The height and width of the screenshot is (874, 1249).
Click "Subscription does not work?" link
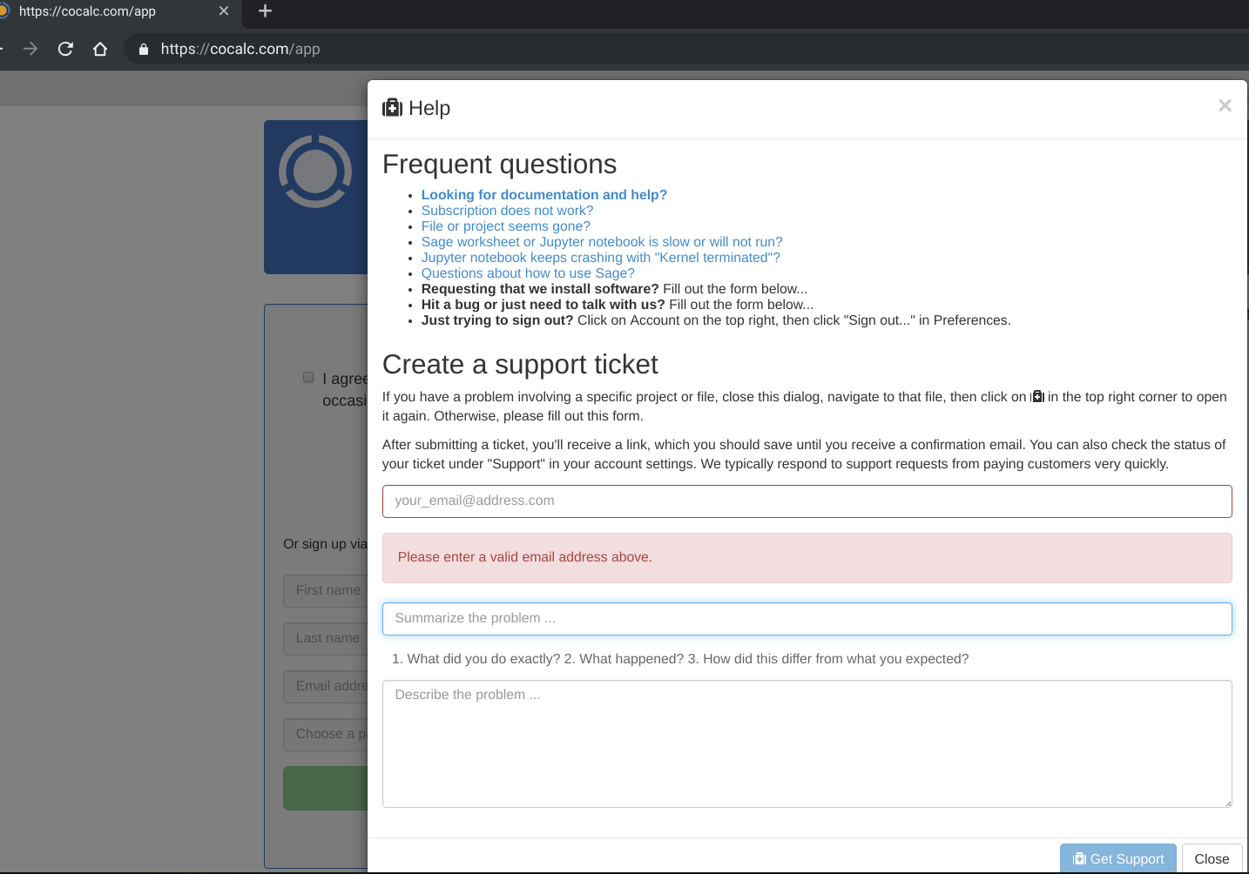tap(507, 210)
